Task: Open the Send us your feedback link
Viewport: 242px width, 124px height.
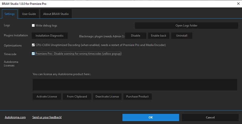Action: pos(47,117)
